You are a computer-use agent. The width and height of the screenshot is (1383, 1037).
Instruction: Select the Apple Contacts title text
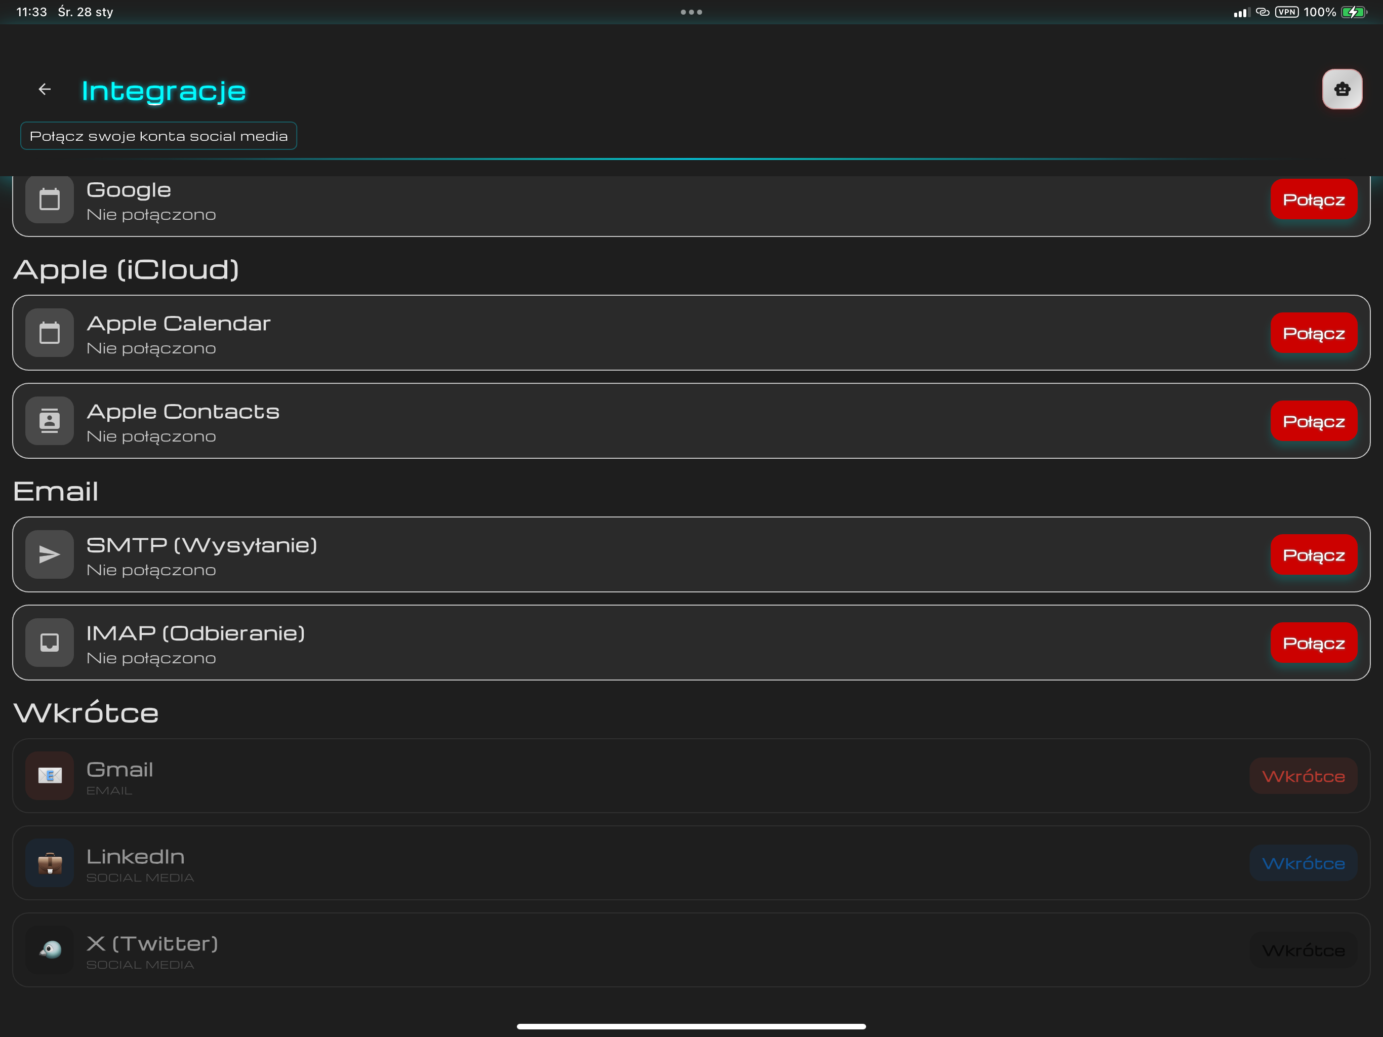pyautogui.click(x=183, y=412)
